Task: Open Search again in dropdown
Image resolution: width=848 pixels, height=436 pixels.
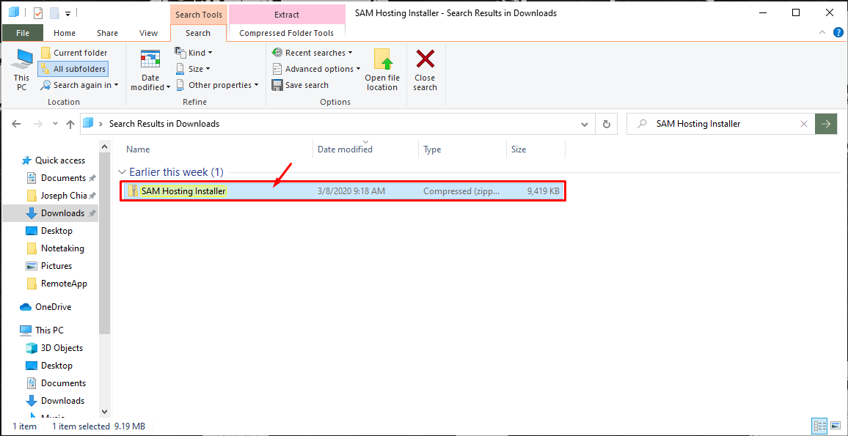Action: (79, 85)
